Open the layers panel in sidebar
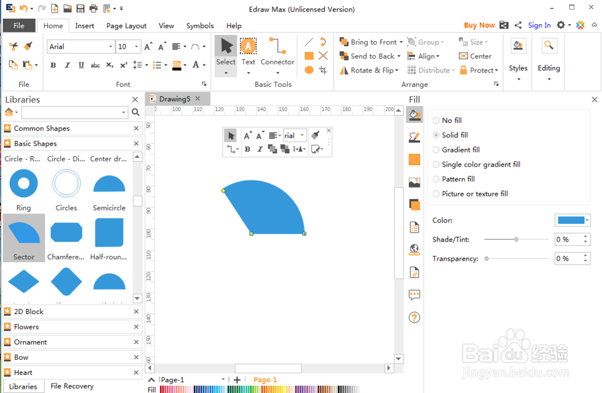 [x=414, y=204]
